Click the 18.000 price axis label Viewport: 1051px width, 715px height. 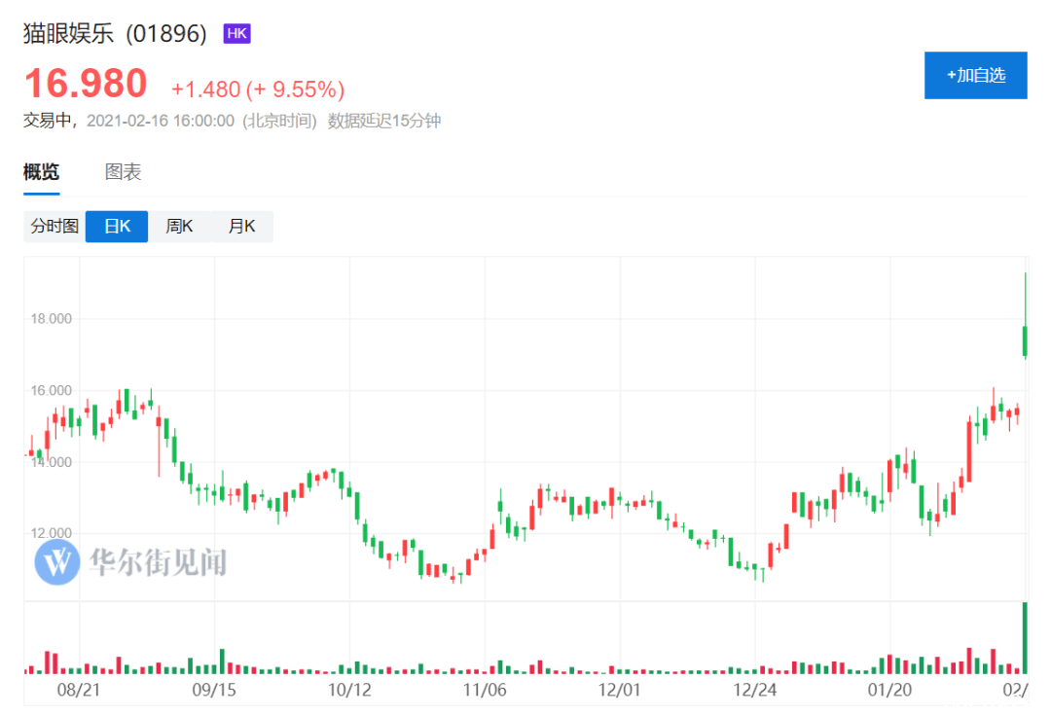(x=51, y=319)
